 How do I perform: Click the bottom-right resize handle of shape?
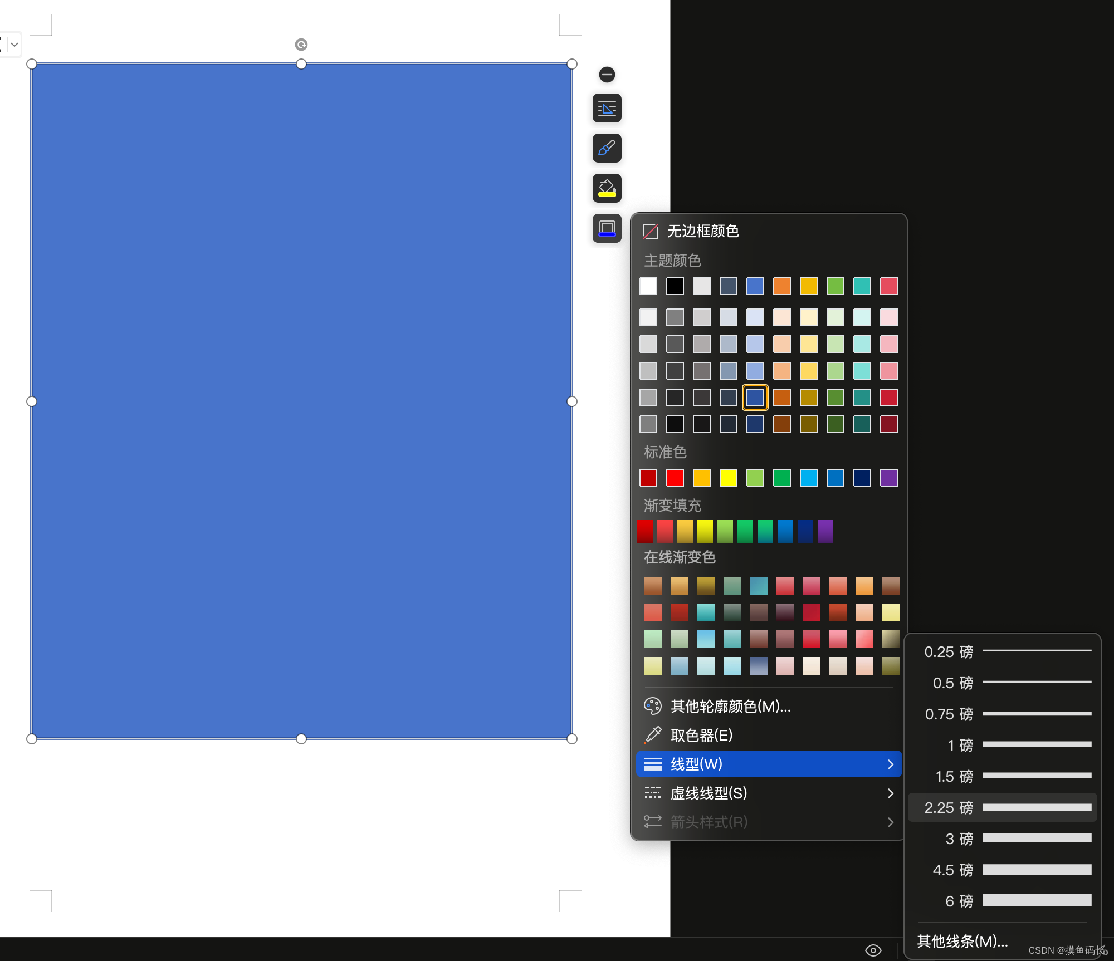[x=572, y=739]
